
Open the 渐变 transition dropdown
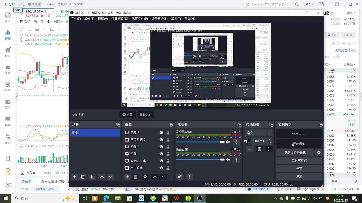[259, 133]
